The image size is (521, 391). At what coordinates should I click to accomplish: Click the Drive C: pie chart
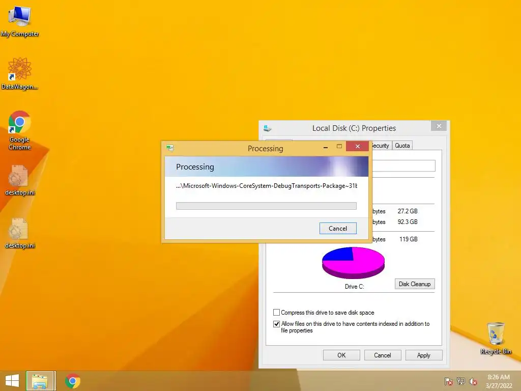[x=353, y=263]
